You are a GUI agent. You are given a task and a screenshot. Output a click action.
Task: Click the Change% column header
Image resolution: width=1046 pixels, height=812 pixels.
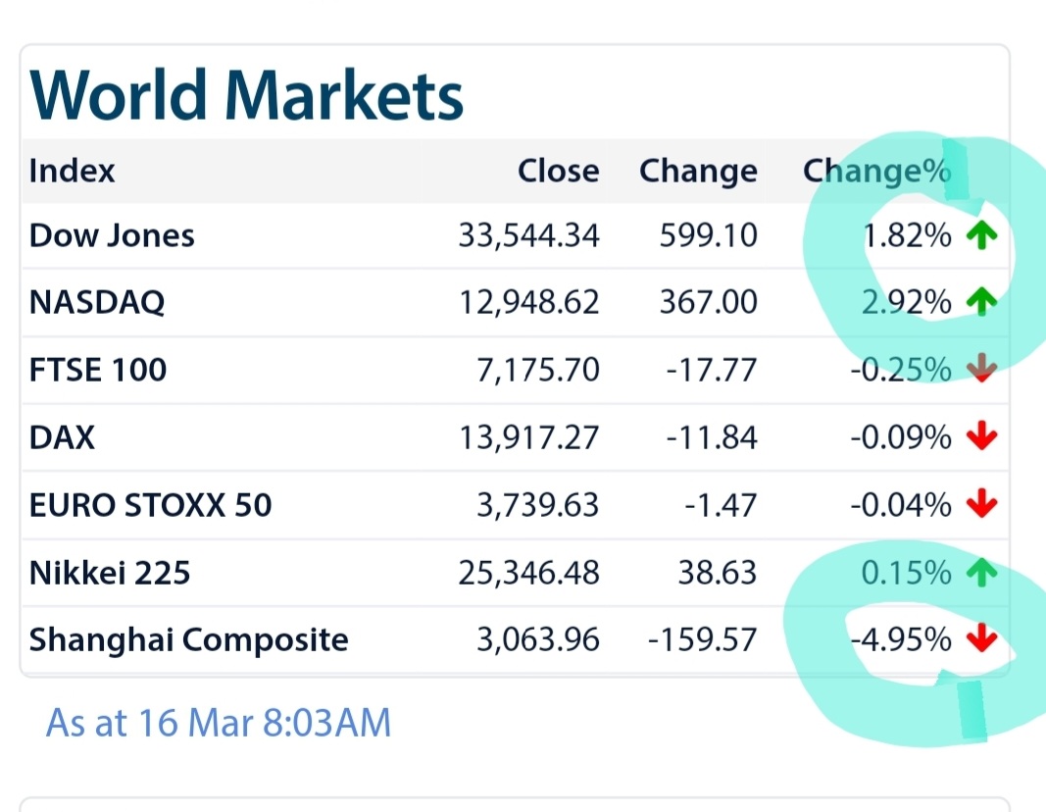click(x=876, y=171)
